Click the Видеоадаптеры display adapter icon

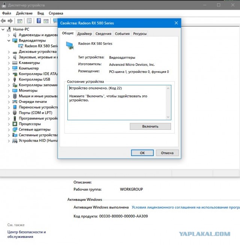click(15, 41)
